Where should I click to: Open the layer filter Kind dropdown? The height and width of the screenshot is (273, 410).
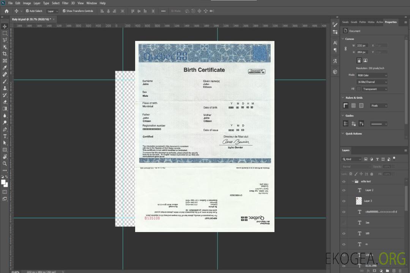point(352,159)
